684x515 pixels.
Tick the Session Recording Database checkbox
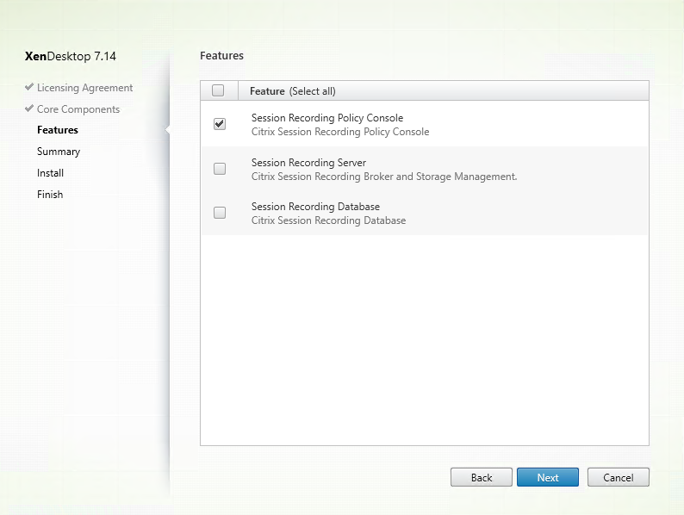[220, 213]
